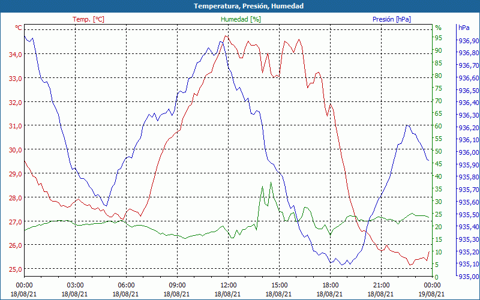Image resolution: width=480 pixels, height=300 pixels.
Task: Click the blue 'hPa' pressure axis unit label
Action: click(464, 28)
